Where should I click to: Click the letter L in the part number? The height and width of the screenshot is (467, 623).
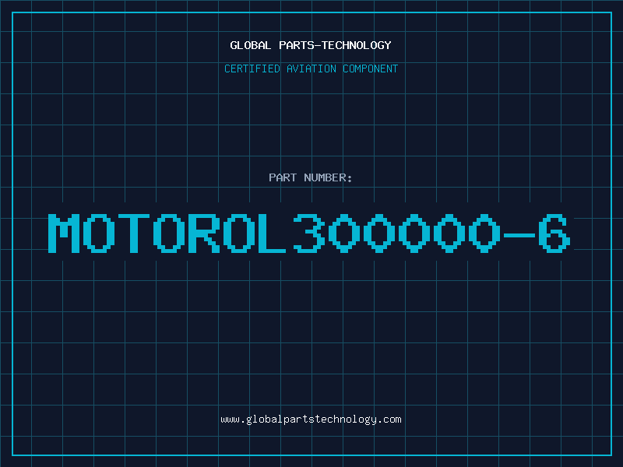(273, 233)
